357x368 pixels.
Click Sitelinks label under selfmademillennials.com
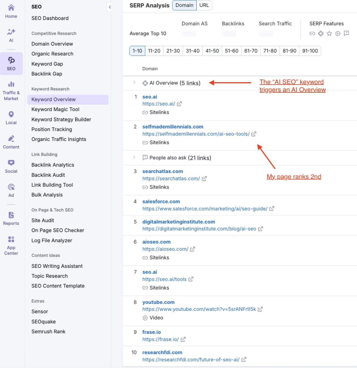point(159,142)
